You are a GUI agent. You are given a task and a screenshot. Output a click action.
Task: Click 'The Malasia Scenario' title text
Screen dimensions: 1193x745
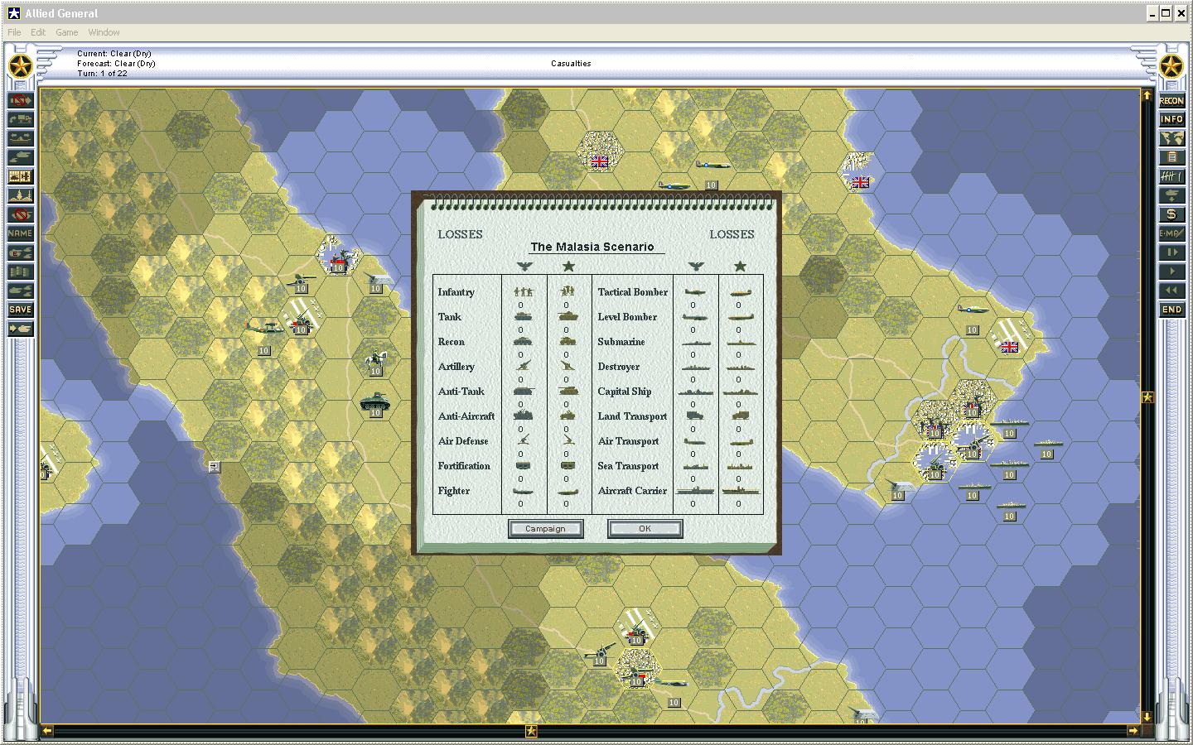[592, 247]
